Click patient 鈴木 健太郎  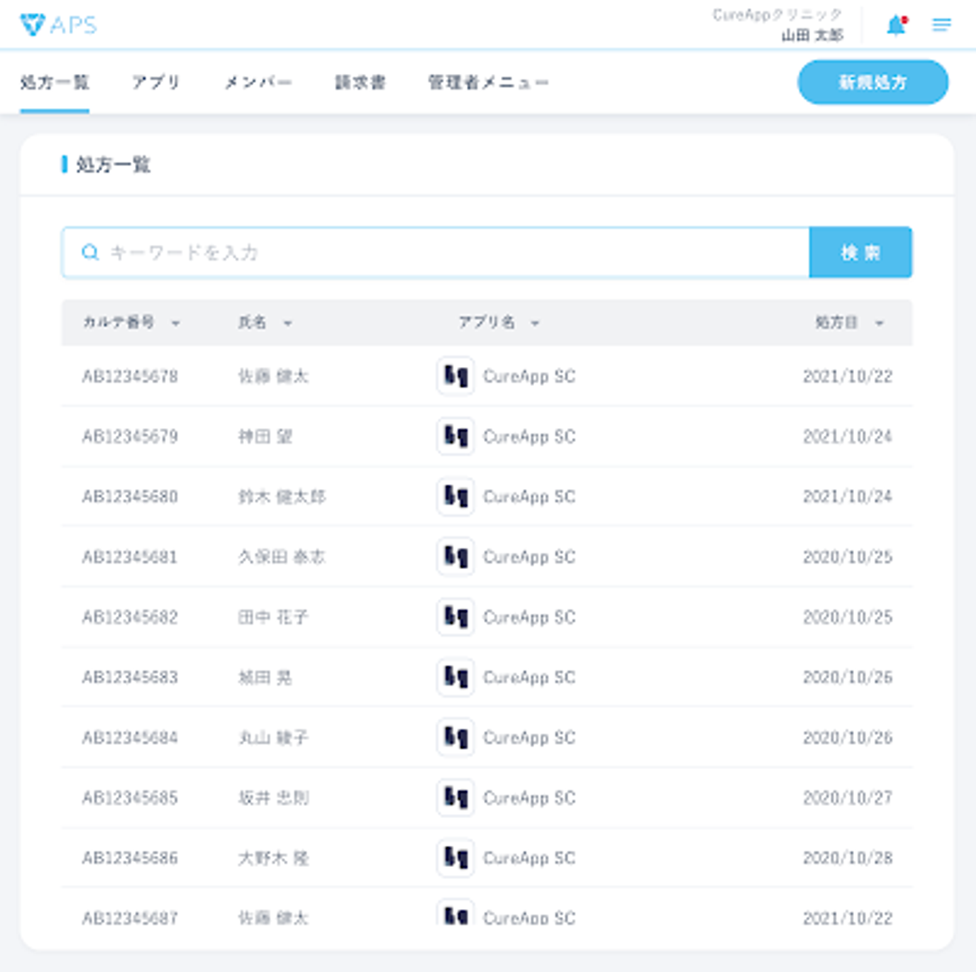(x=282, y=497)
